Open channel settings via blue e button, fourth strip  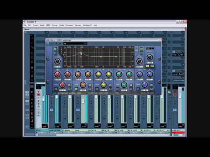[x=78, y=110]
